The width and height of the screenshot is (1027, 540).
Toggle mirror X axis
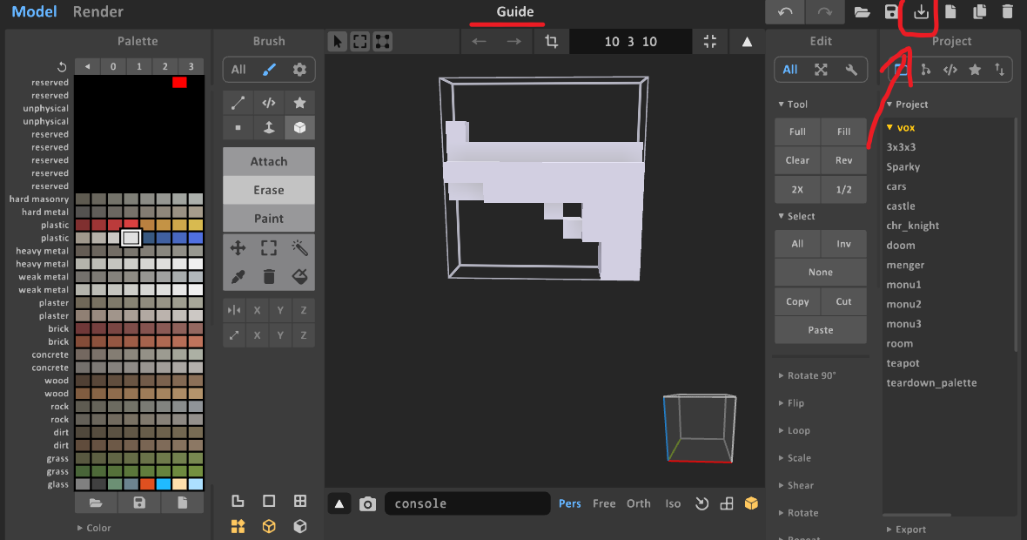pos(257,310)
